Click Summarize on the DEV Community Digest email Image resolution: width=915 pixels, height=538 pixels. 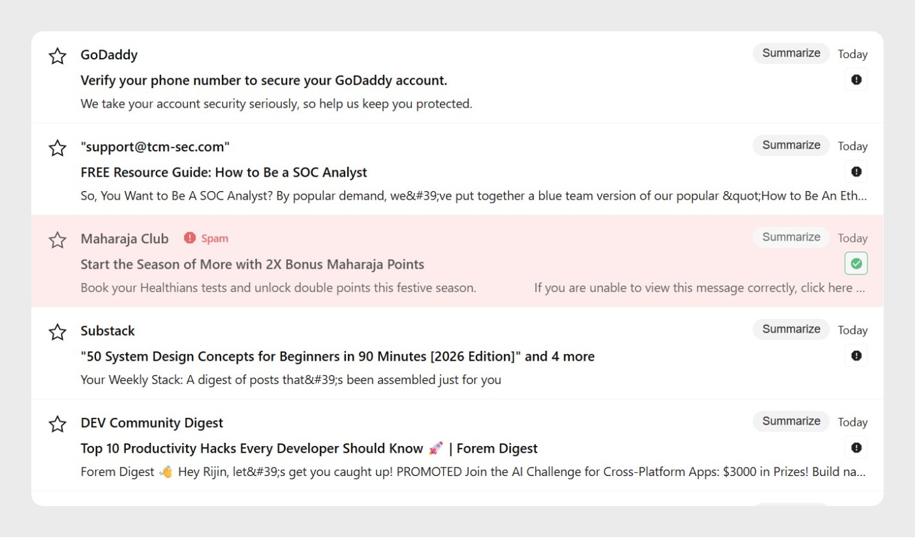click(791, 421)
